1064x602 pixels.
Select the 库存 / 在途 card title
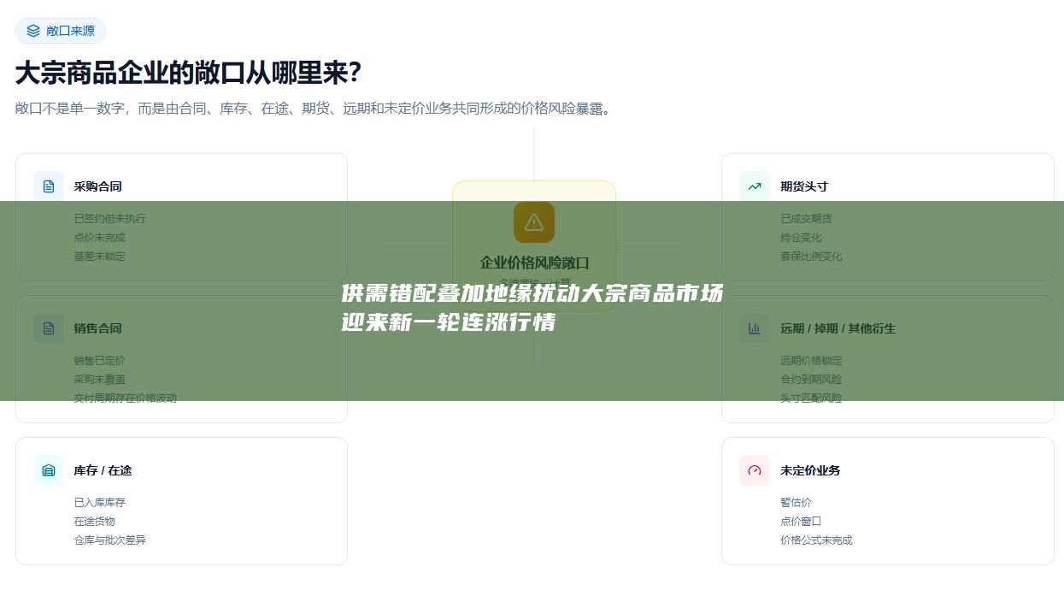(103, 470)
